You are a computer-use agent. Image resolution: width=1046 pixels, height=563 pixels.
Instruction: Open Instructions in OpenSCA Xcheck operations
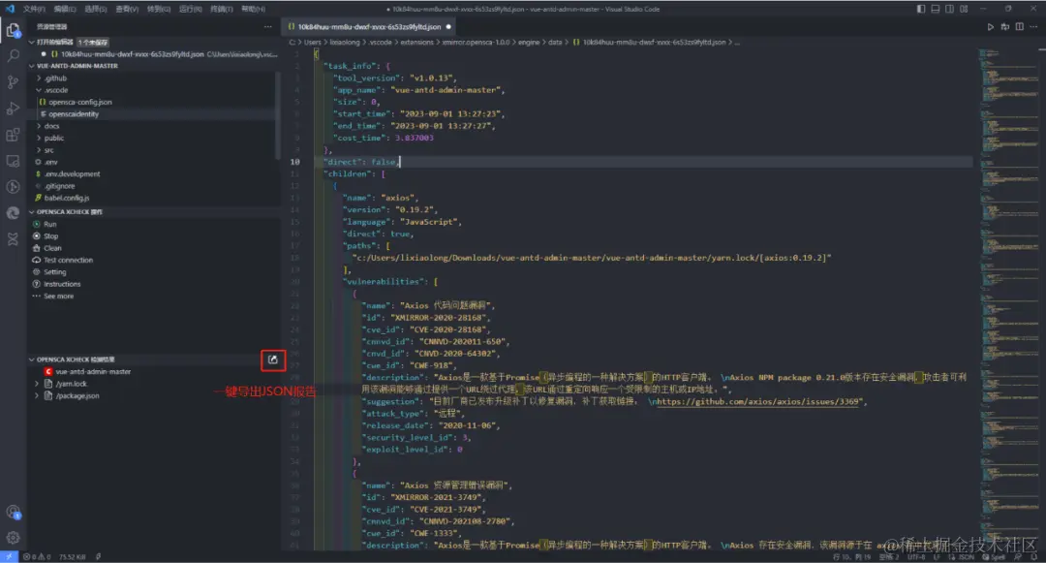coord(62,284)
